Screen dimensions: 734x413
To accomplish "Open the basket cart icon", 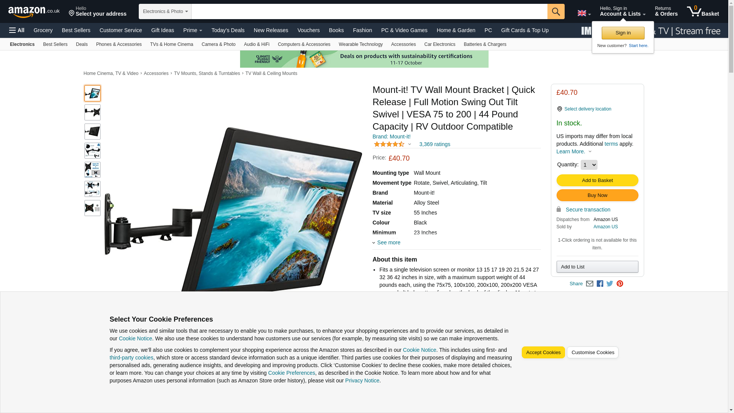I will pyautogui.click(x=703, y=11).
